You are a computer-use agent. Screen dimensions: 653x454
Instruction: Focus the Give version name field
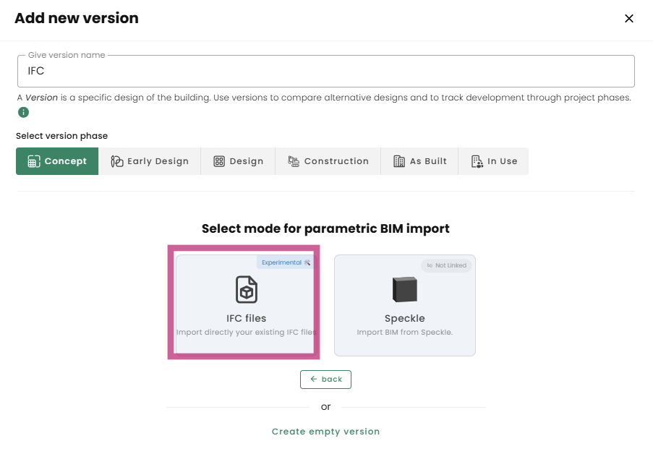pos(325,72)
